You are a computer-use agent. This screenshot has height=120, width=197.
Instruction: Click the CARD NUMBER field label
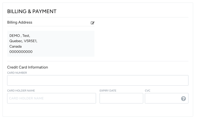point(17,73)
